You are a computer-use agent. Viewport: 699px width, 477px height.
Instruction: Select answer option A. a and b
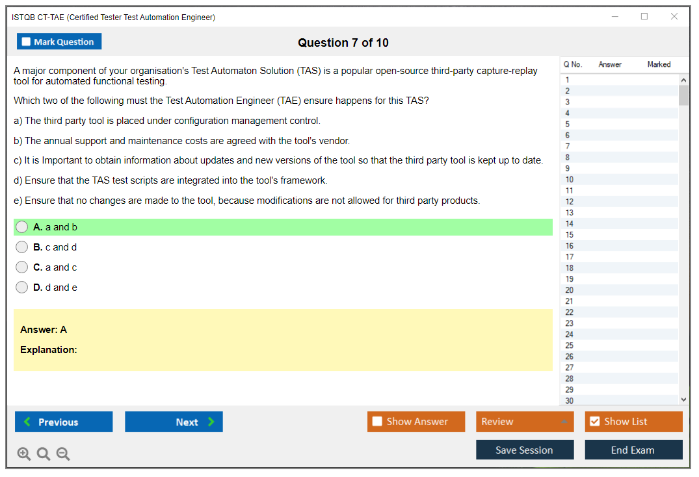(22, 227)
